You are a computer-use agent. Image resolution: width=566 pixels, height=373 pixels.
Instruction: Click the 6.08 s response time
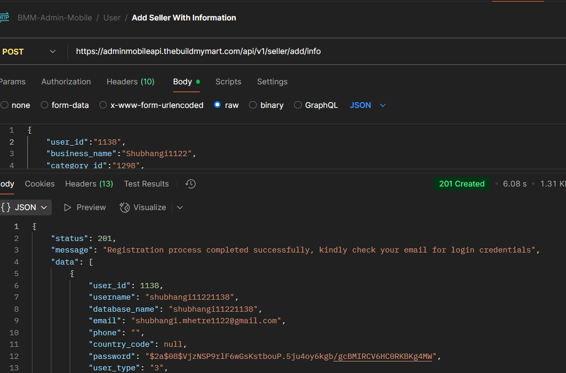[x=515, y=184]
